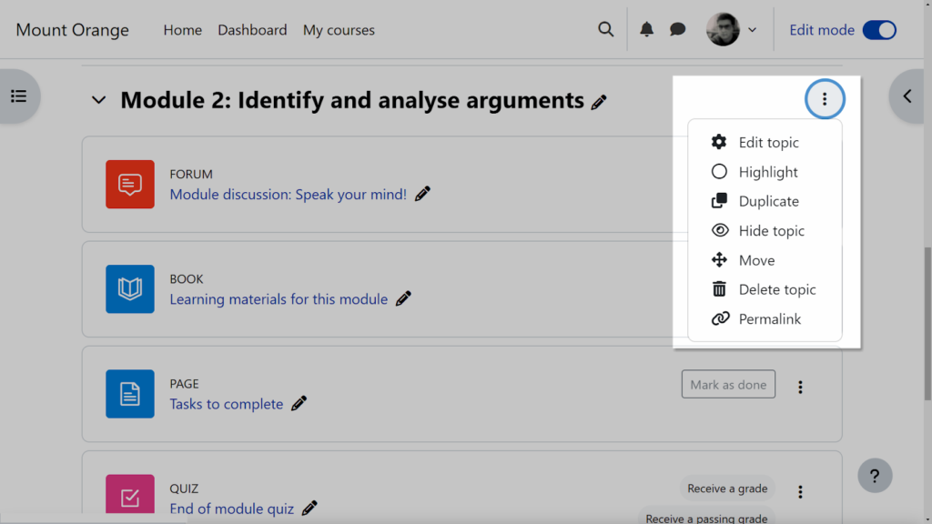Choose Delete topic from the menu
The image size is (932, 524).
(x=776, y=289)
